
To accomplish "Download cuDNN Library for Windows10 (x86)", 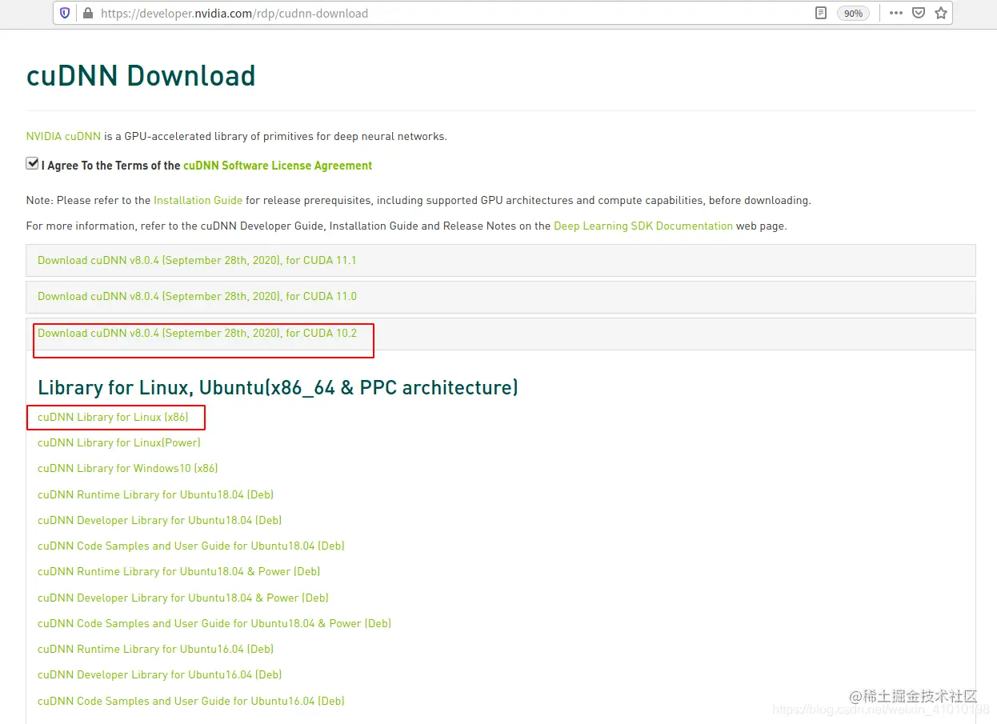I will click(x=128, y=468).
